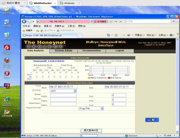Image resolution: width=180 pixels, height=138 pixels.
Task: Select the Opera desktop icon
Action: click(7, 75)
